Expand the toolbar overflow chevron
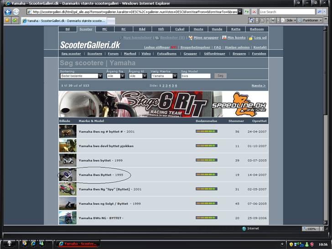 [x=326, y=19]
